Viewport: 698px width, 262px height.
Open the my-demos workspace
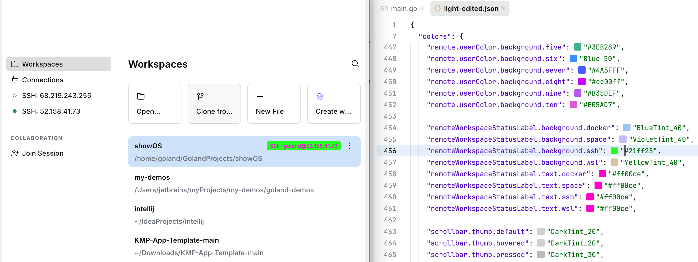click(152, 177)
